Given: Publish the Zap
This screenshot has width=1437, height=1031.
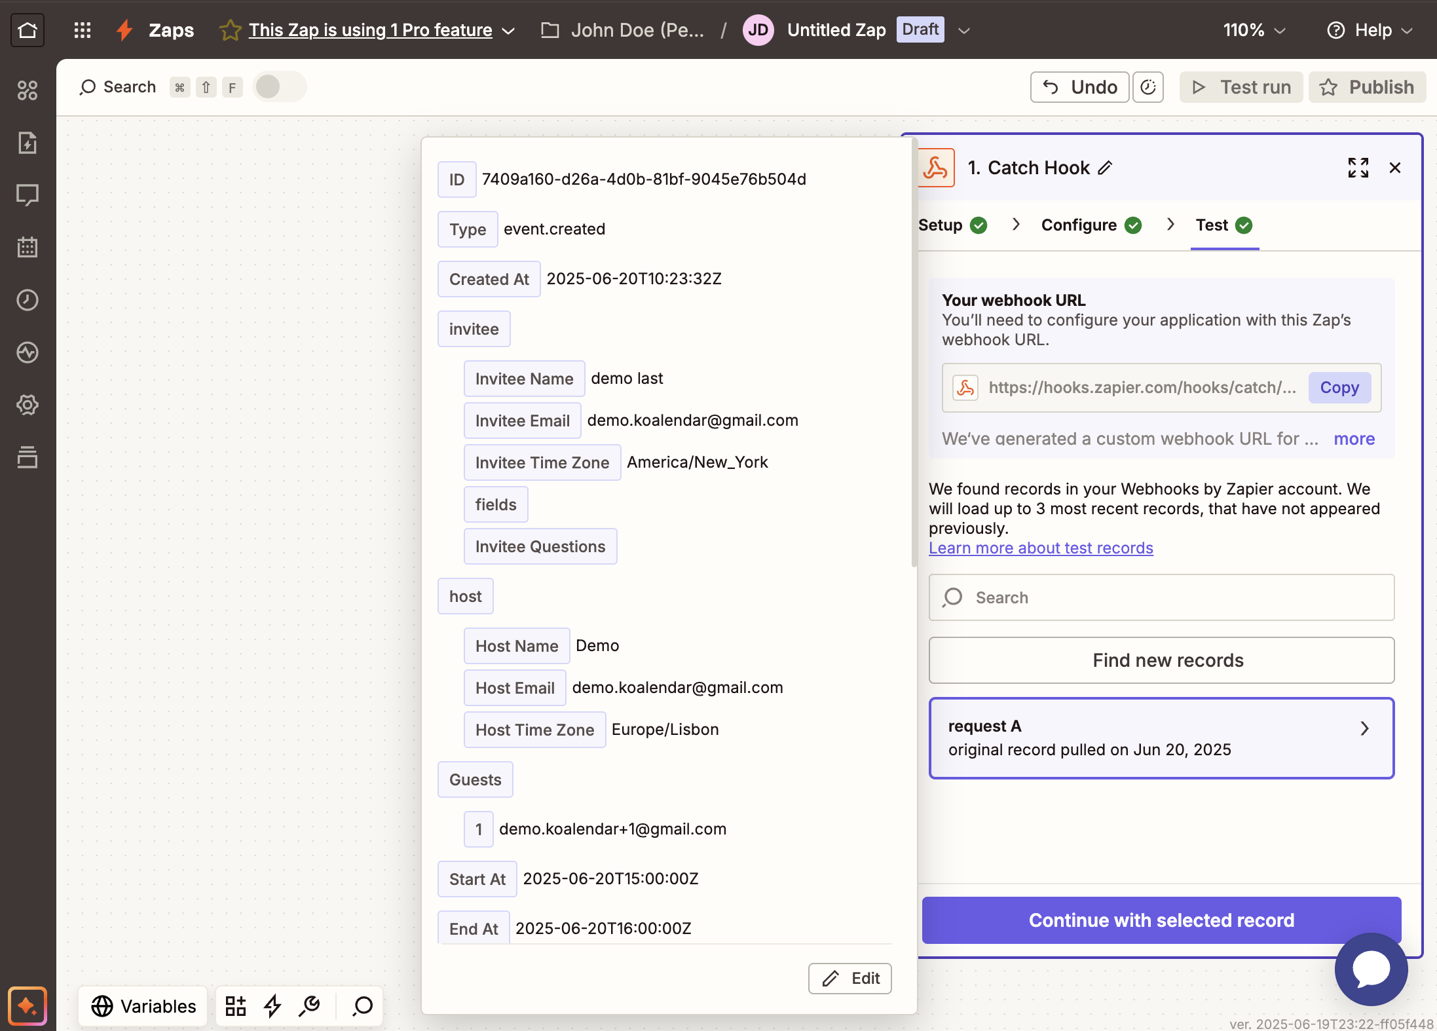Looking at the screenshot, I should (1367, 87).
